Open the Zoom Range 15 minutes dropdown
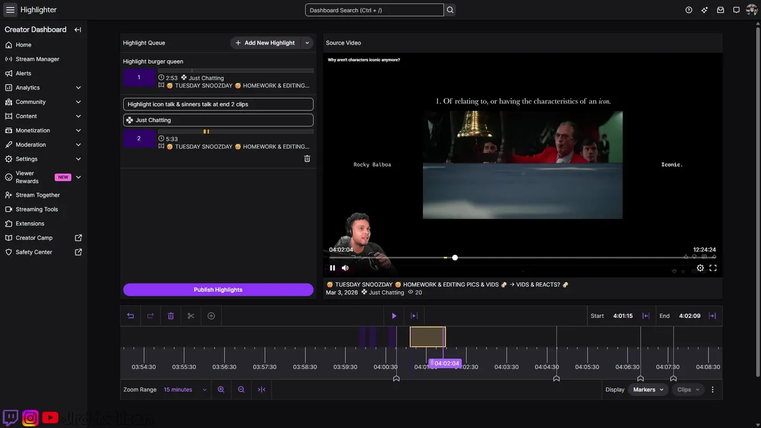The width and height of the screenshot is (761, 428). point(185,390)
